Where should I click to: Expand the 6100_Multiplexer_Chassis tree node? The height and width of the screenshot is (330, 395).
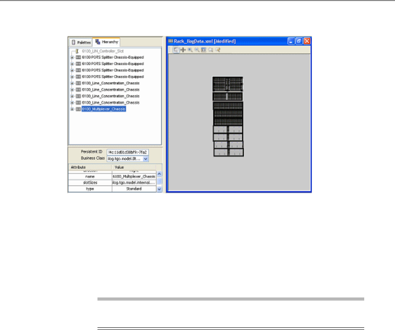[x=72, y=109]
